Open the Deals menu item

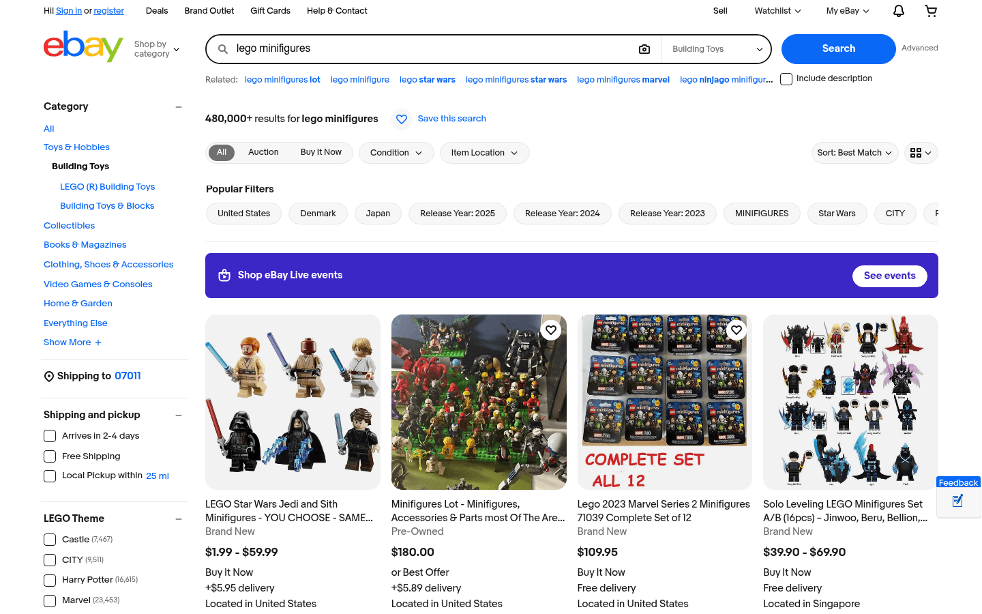pos(157,11)
